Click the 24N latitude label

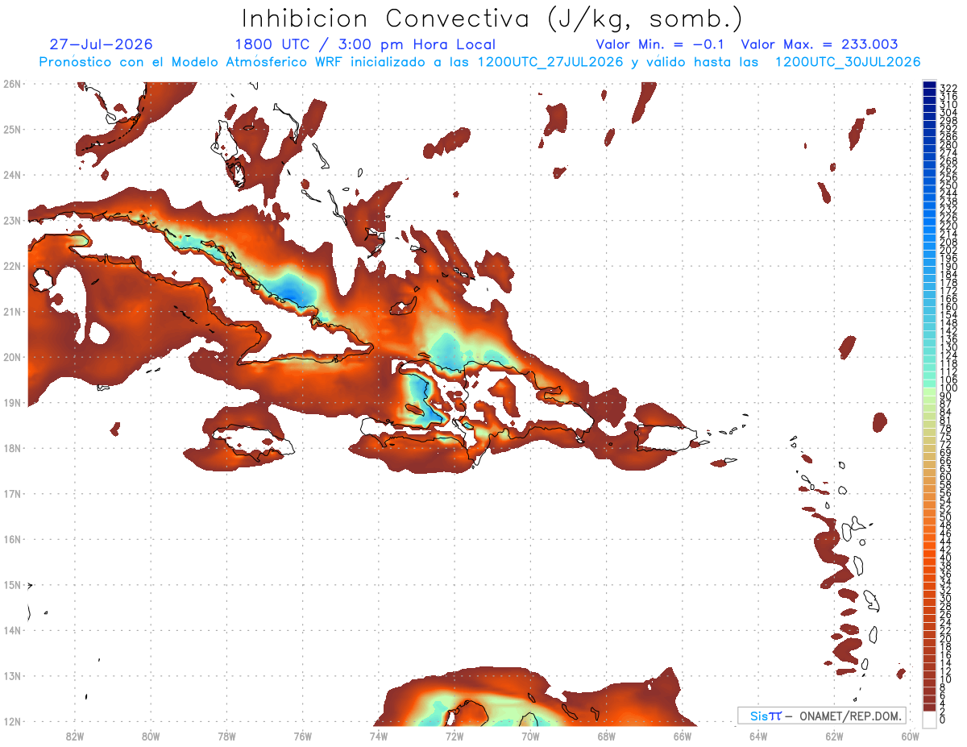pyautogui.click(x=11, y=175)
